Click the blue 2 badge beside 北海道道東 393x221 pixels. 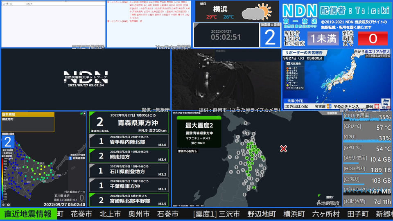tap(70, 158)
